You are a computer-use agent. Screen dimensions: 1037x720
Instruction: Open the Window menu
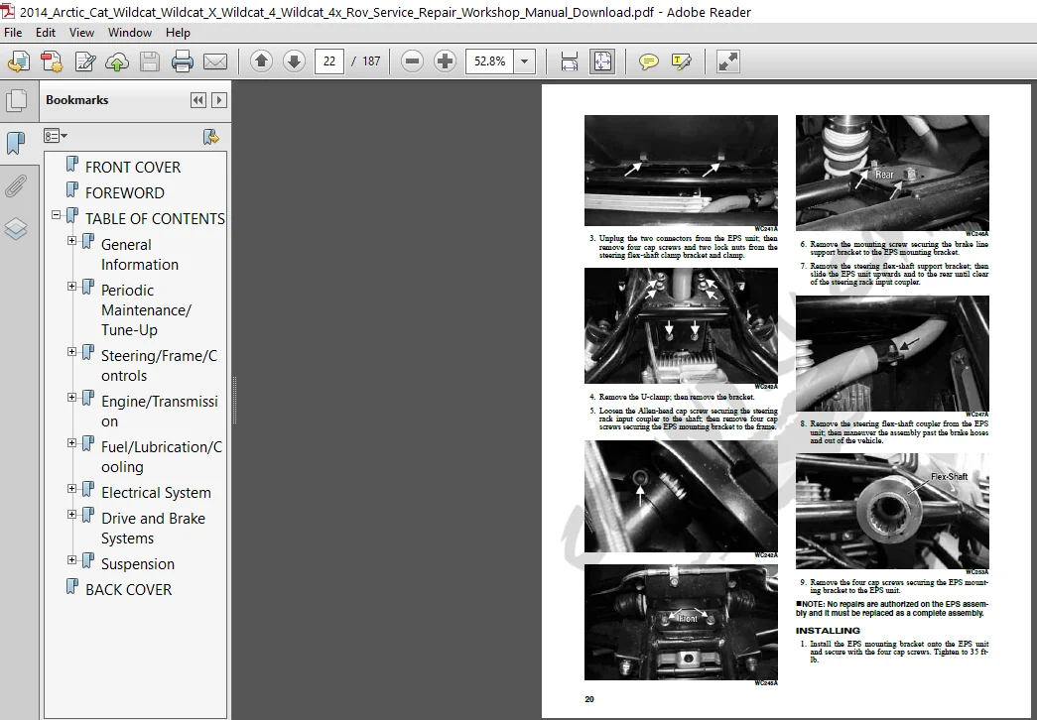[x=130, y=33]
